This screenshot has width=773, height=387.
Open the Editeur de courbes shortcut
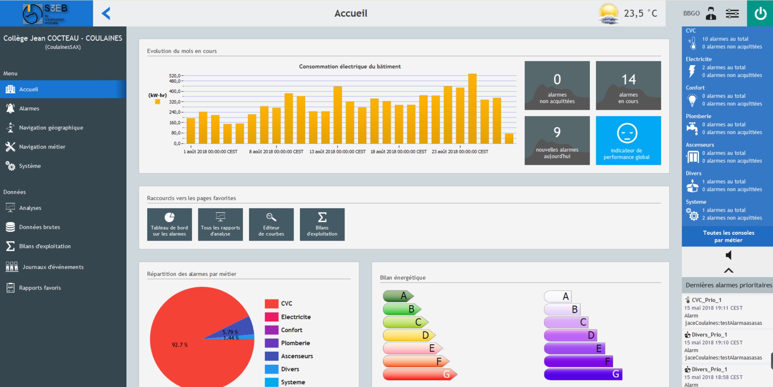point(271,225)
